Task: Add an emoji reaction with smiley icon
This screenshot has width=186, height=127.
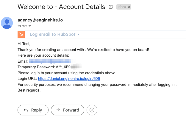Action: pos(92,110)
